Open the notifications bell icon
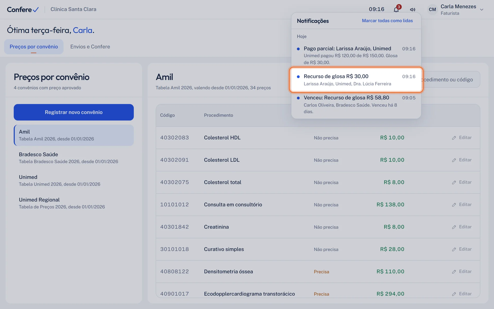The width and height of the screenshot is (494, 309). coord(396,10)
